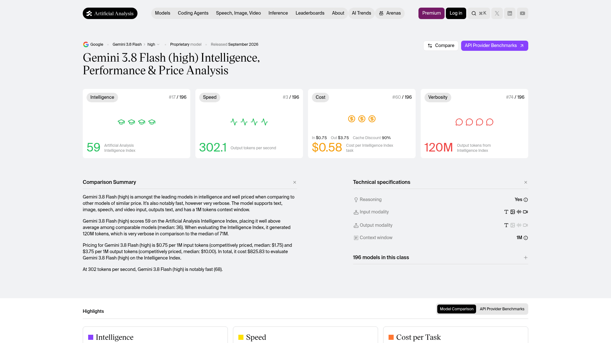The image size is (611, 343).
Task: Open the Arenas page
Action: [390, 13]
